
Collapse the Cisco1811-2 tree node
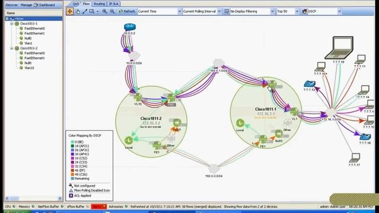tap(12, 49)
